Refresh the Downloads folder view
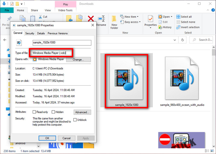The height and width of the screenshot is (154, 216). pyautogui.click(x=183, y=40)
